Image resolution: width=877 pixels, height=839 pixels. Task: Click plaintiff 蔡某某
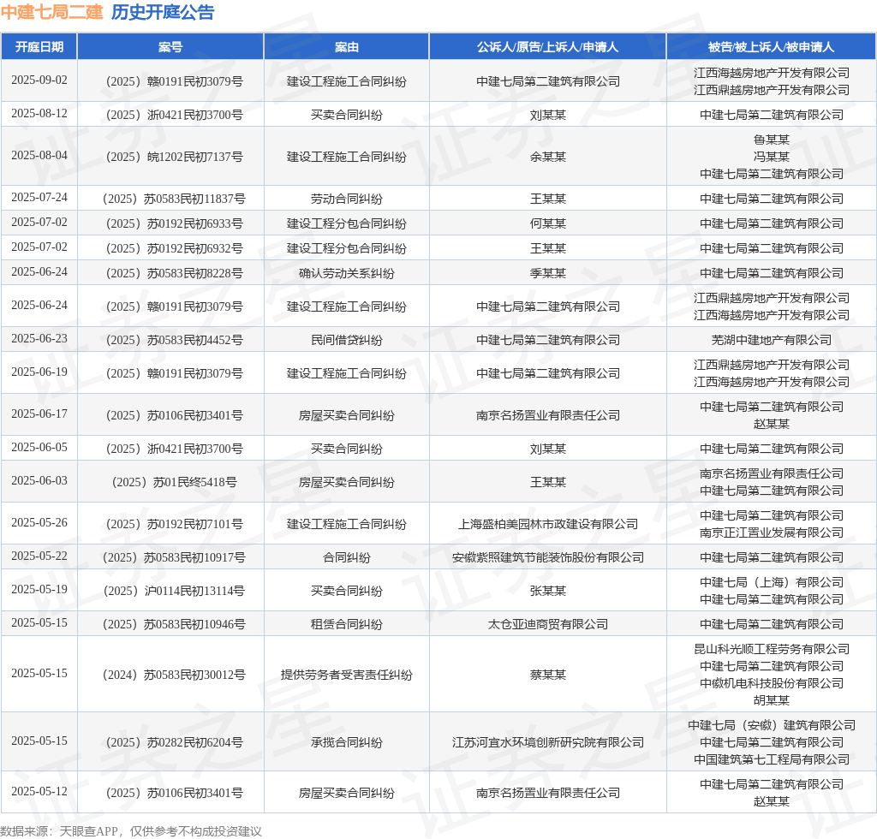[x=548, y=675]
